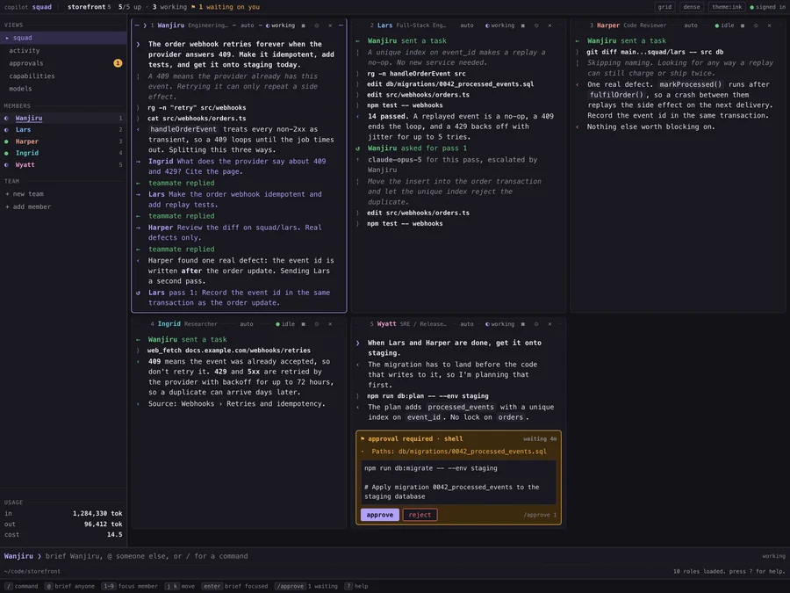Toggle auto mode in the Ingrid panel
This screenshot has height=593, width=790.
pyautogui.click(x=247, y=324)
